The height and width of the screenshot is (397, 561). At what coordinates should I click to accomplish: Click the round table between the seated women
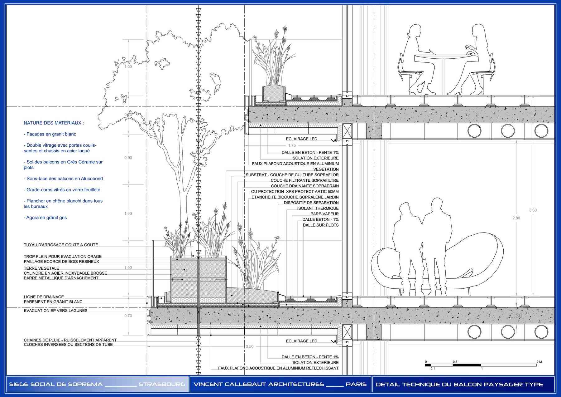443,57
